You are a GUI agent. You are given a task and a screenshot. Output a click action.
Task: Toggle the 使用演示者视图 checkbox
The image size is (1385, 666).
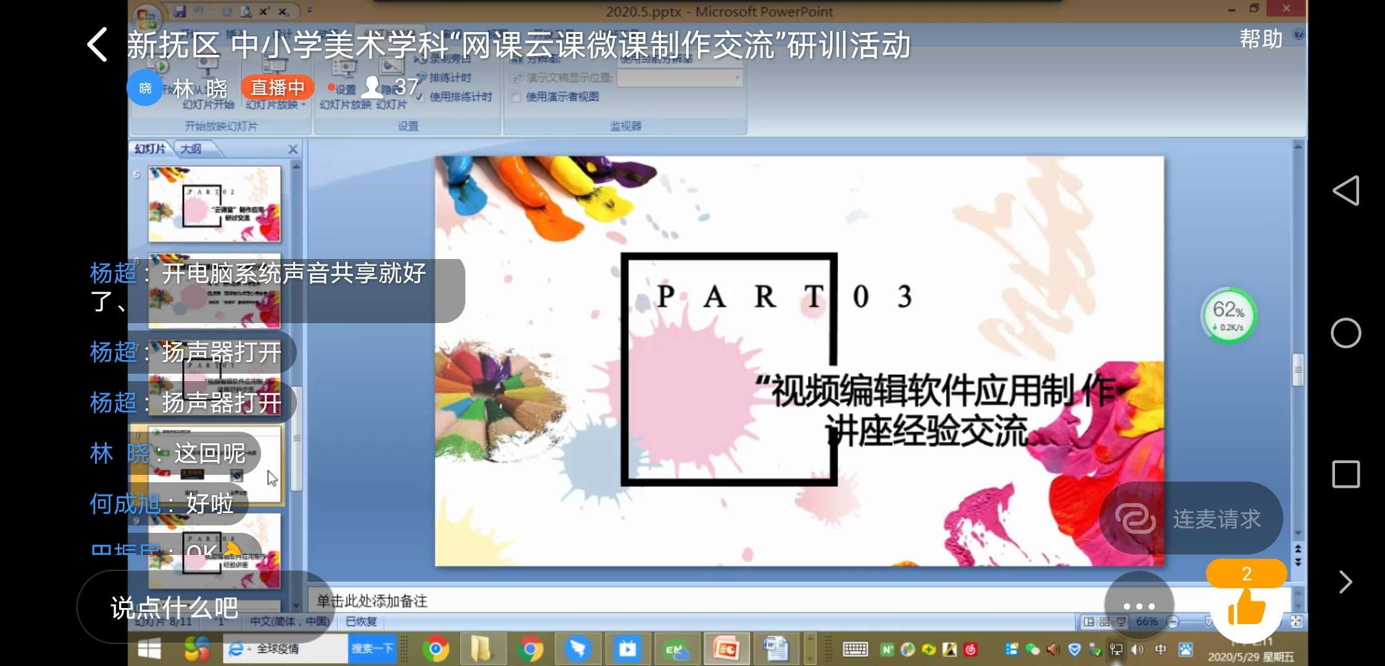[515, 97]
